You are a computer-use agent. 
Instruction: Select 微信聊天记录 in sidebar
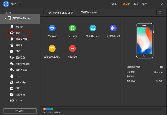click(22, 64)
